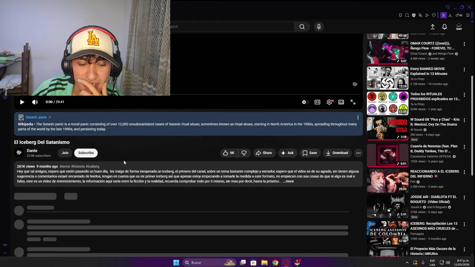Screen dimensions: 475x267
Task: Subscribe to the Dante channel
Action: 86,153
